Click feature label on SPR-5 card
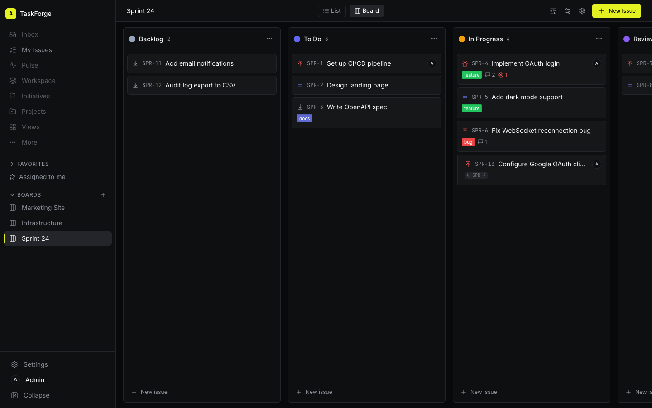Image resolution: width=652 pixels, height=408 pixels. (472, 108)
